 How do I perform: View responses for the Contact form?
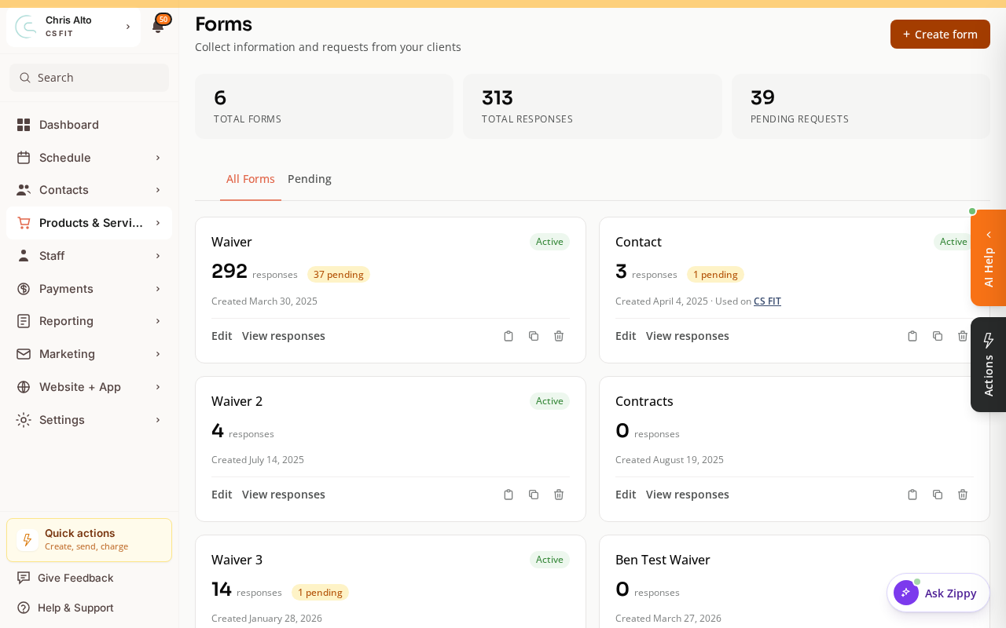(688, 336)
